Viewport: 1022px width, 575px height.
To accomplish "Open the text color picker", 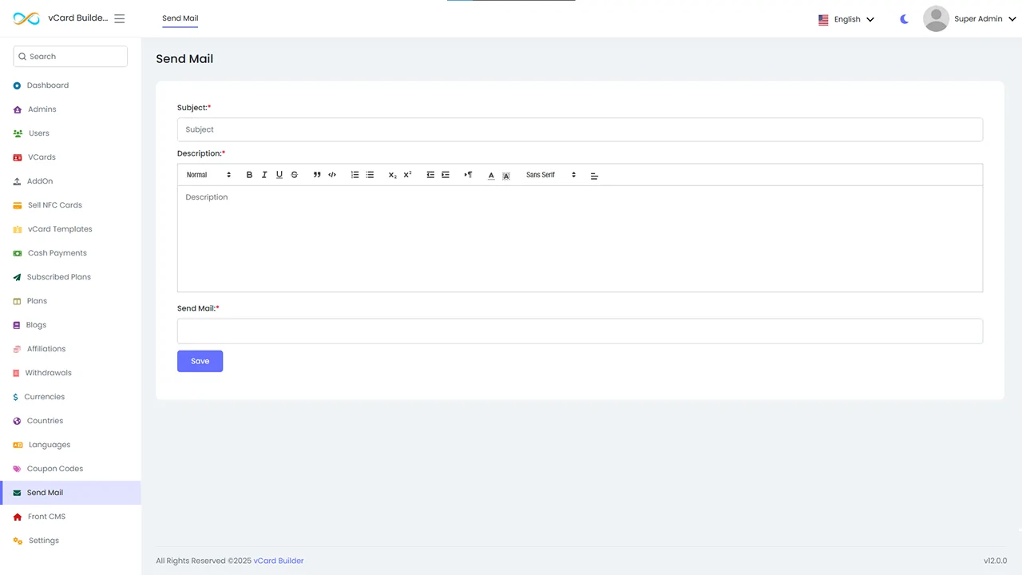I will click(x=491, y=175).
